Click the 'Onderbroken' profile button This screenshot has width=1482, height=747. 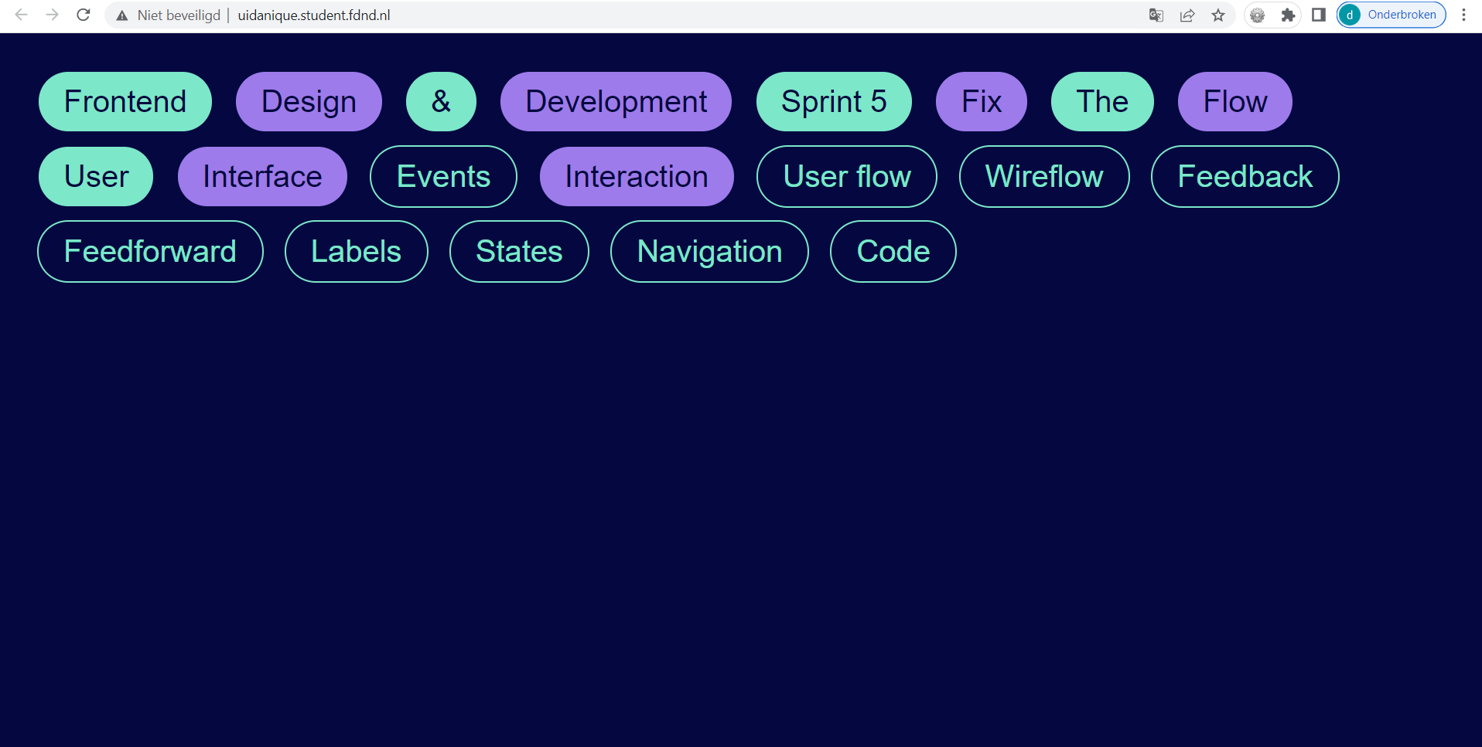point(1390,15)
